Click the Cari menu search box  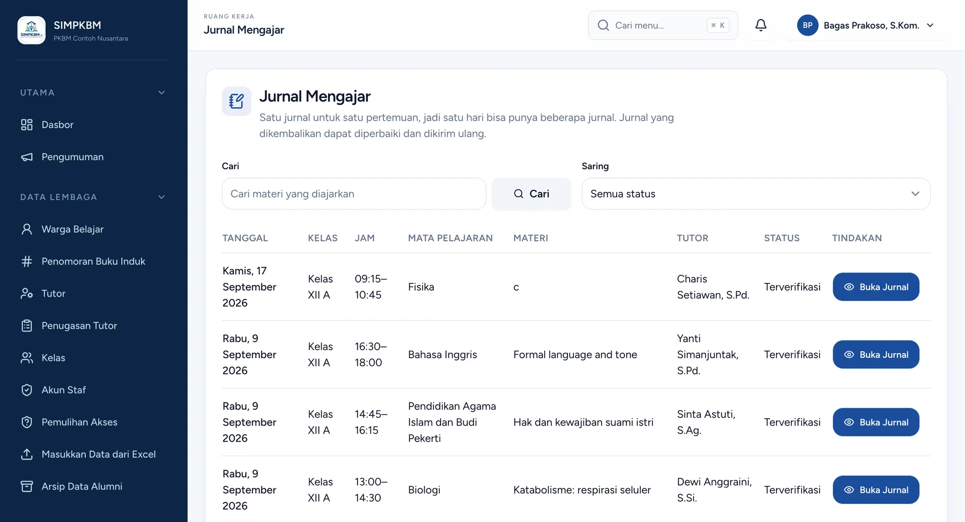pos(663,25)
